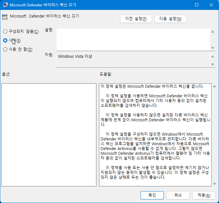The height and width of the screenshot is (203, 219).
Task: Click the 설명 box scroll down arrow
Action: click(213, 48)
